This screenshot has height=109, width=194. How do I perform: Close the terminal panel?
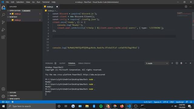[x=190, y=63]
